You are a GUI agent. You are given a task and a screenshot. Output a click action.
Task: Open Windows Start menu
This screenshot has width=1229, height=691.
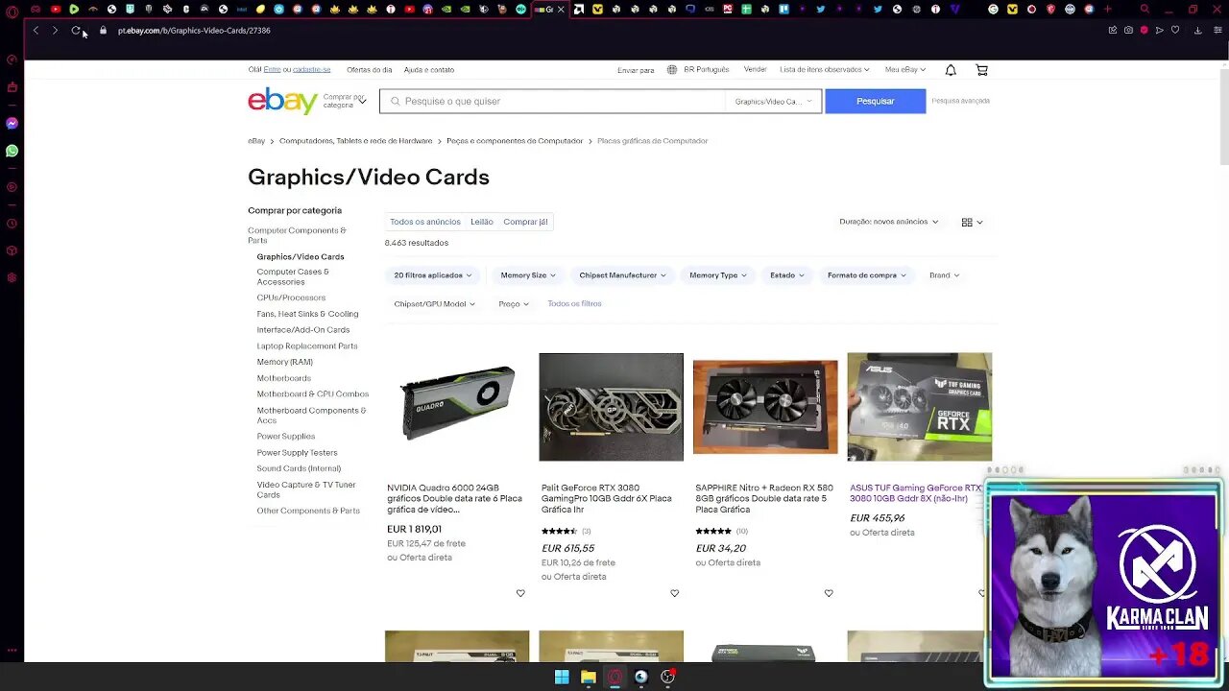coord(562,677)
